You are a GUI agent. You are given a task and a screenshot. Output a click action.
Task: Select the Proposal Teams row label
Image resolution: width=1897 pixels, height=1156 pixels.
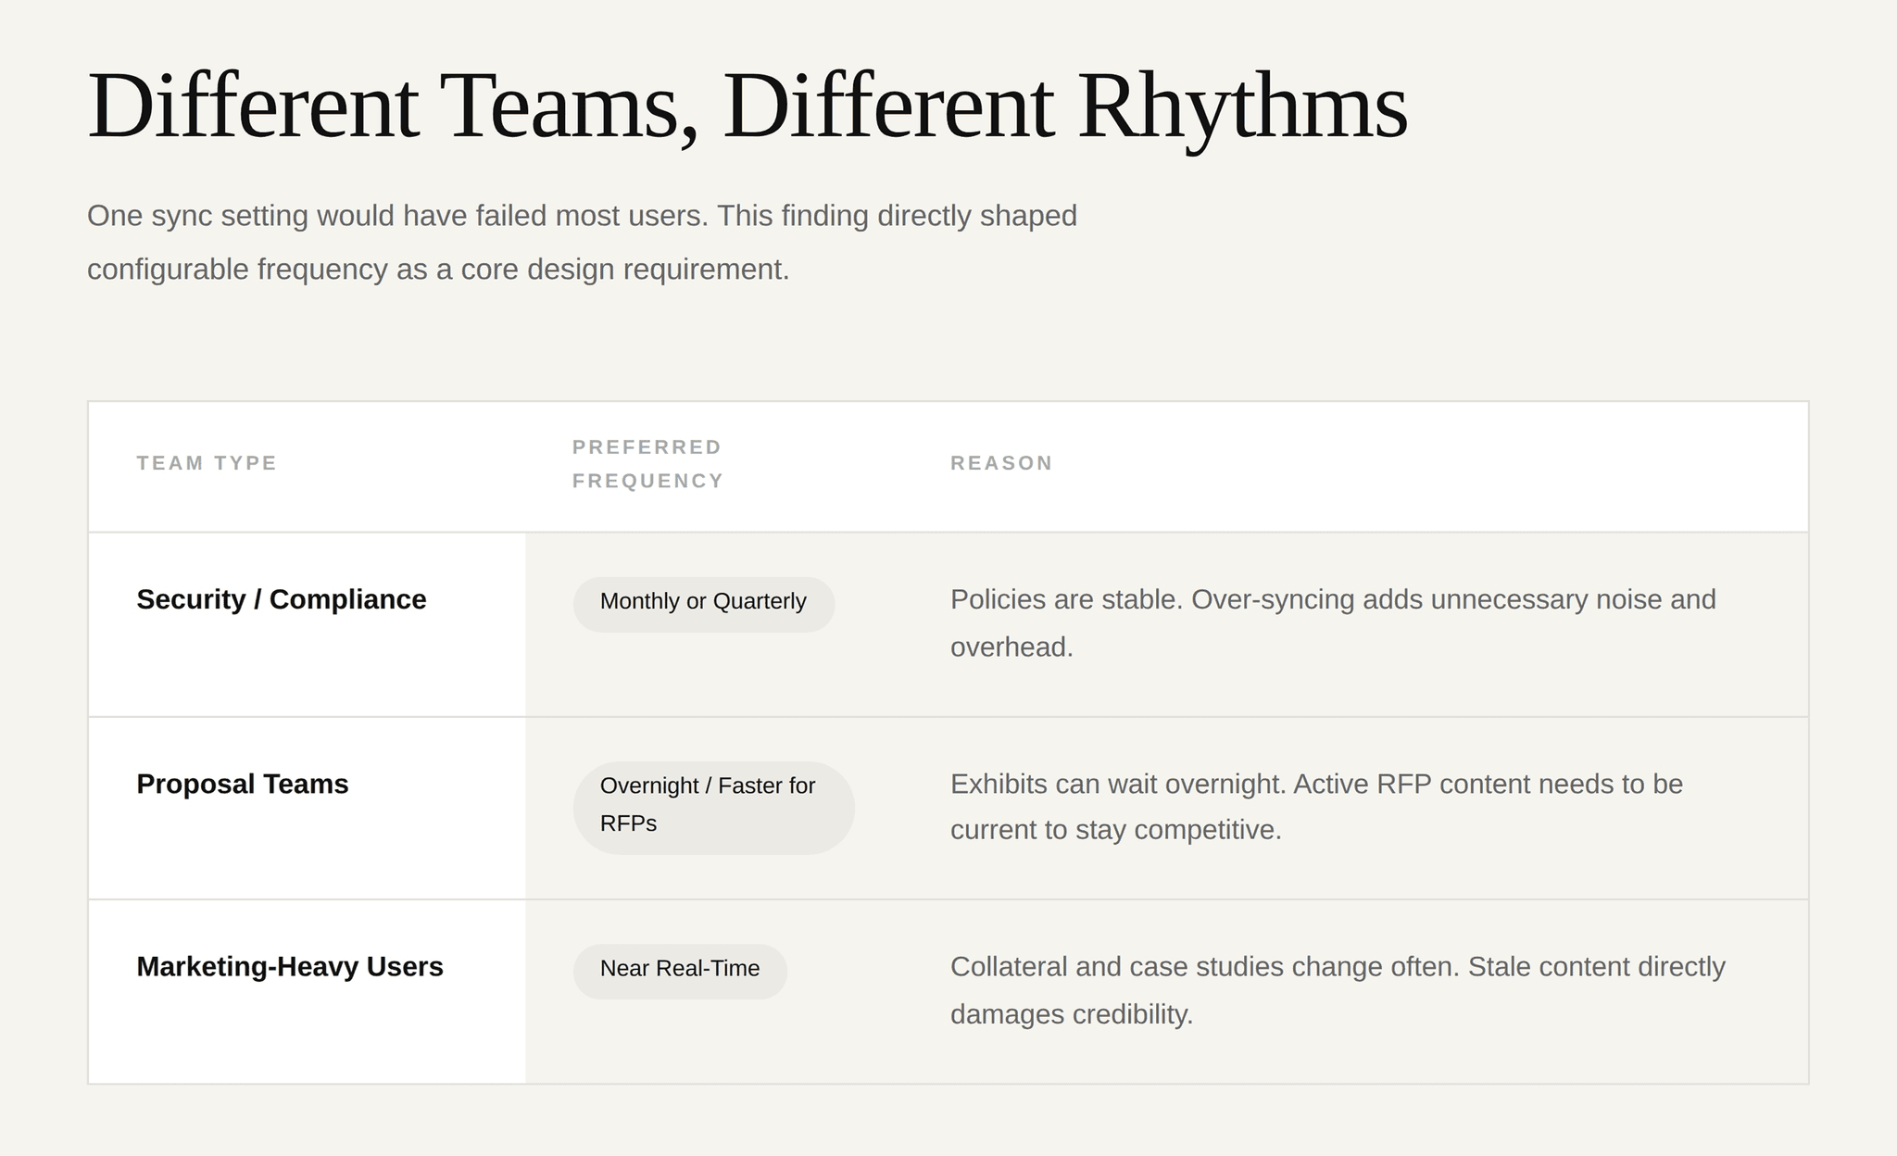[x=243, y=784]
